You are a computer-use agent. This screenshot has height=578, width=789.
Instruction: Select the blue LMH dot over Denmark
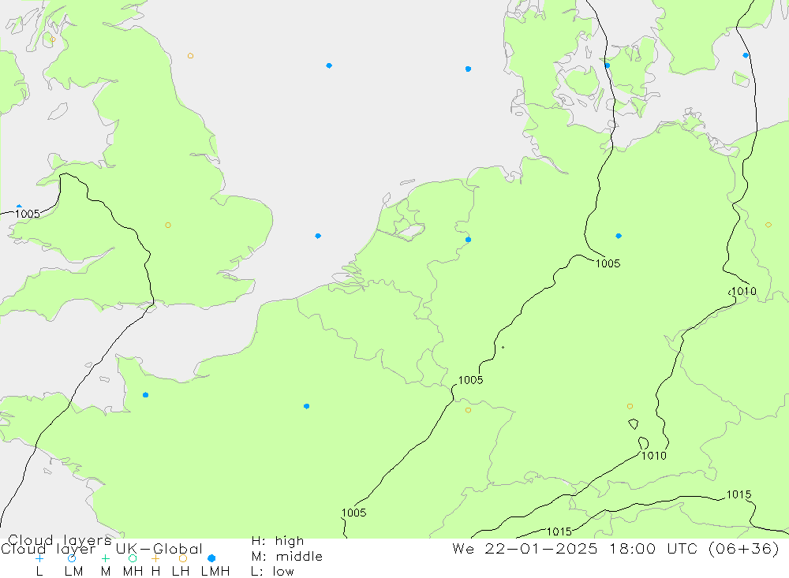[608, 65]
